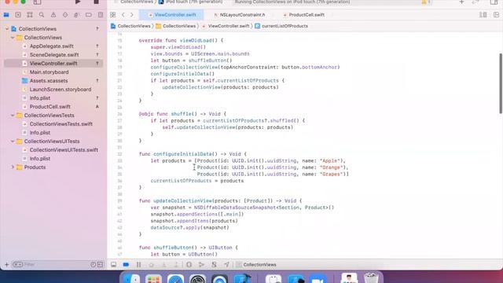503x283 pixels.
Task: Select the iPod touch (7th generation) destination
Action: point(190,2)
